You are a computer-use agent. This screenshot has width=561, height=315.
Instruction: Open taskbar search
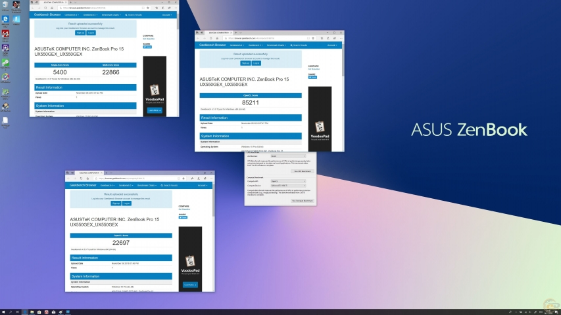pos(11,312)
